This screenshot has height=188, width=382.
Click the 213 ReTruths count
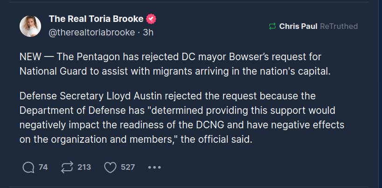[x=84, y=167]
